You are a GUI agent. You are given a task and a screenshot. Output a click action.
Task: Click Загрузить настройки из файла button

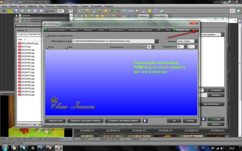85,121
